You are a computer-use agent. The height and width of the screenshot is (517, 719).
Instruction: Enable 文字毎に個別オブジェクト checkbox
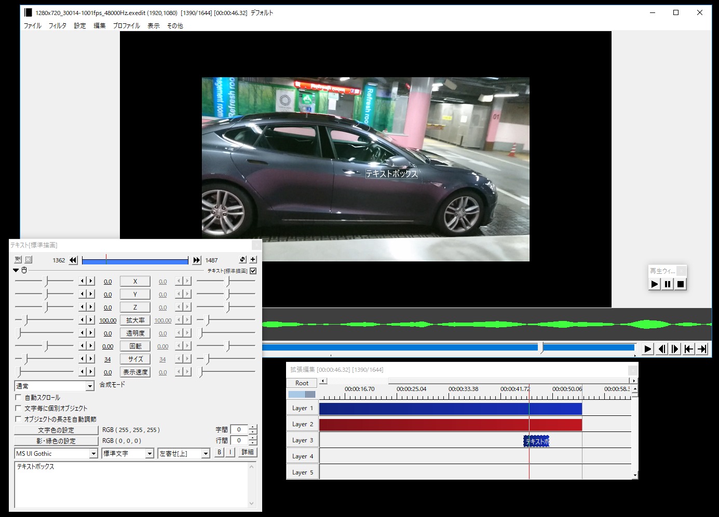coord(18,408)
